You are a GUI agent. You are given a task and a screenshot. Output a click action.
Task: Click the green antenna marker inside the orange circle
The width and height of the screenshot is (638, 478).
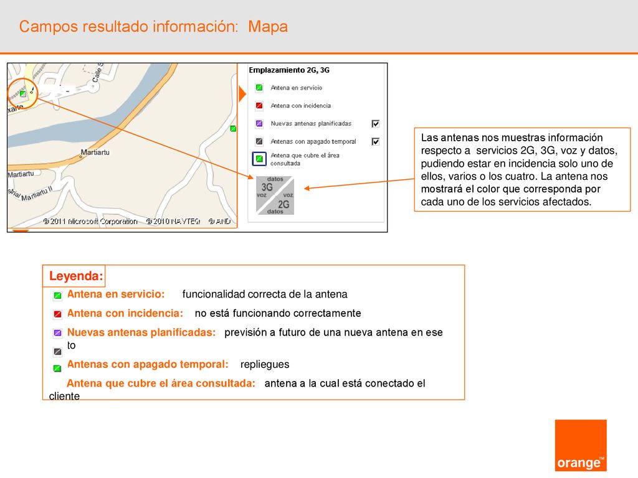(23, 94)
